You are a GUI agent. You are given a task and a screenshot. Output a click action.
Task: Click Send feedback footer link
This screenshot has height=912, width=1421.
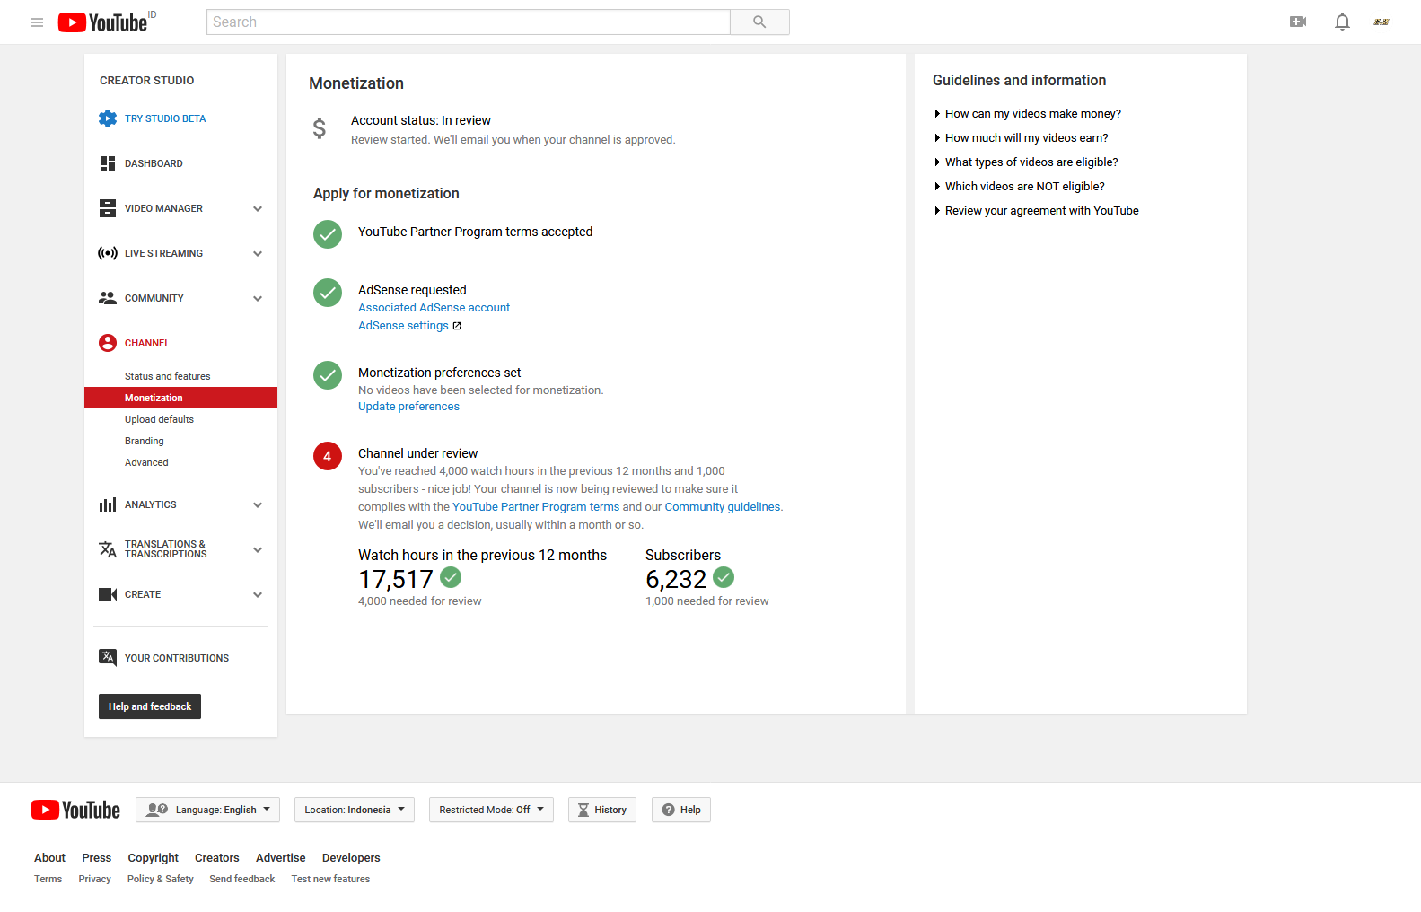(242, 880)
